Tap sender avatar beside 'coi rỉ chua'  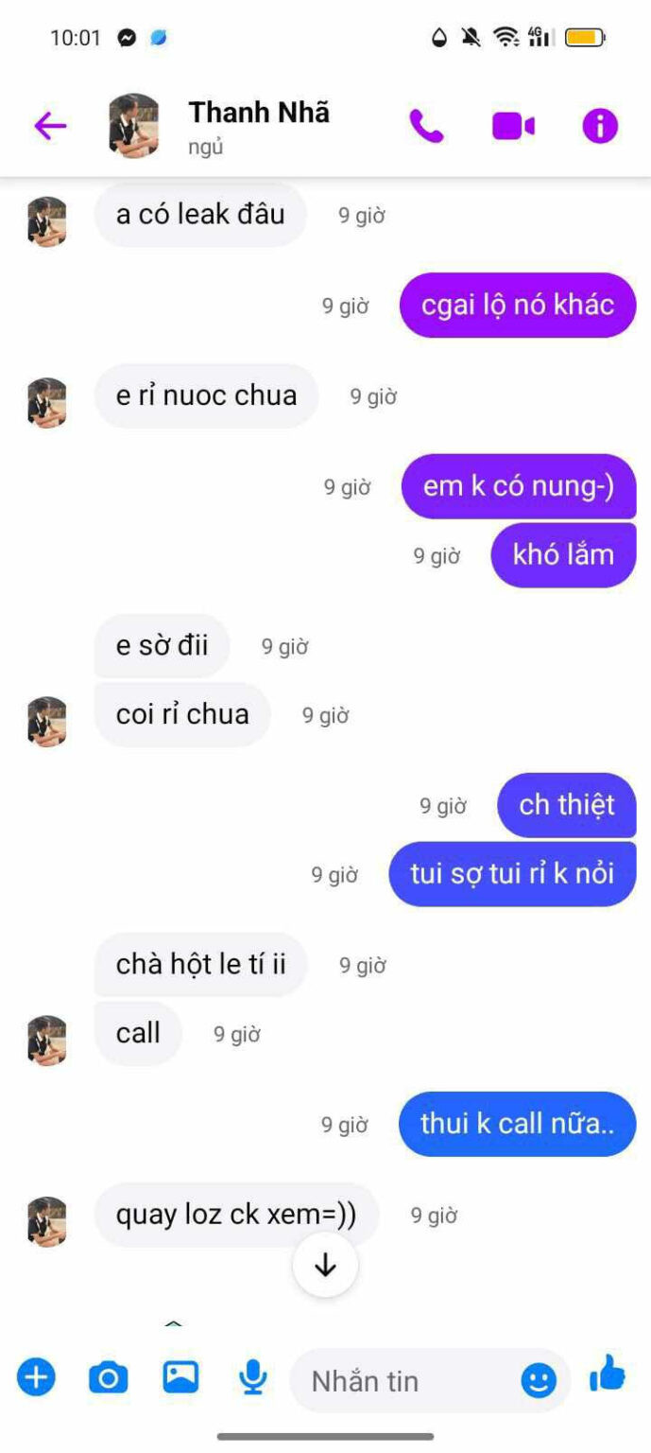coord(47,722)
